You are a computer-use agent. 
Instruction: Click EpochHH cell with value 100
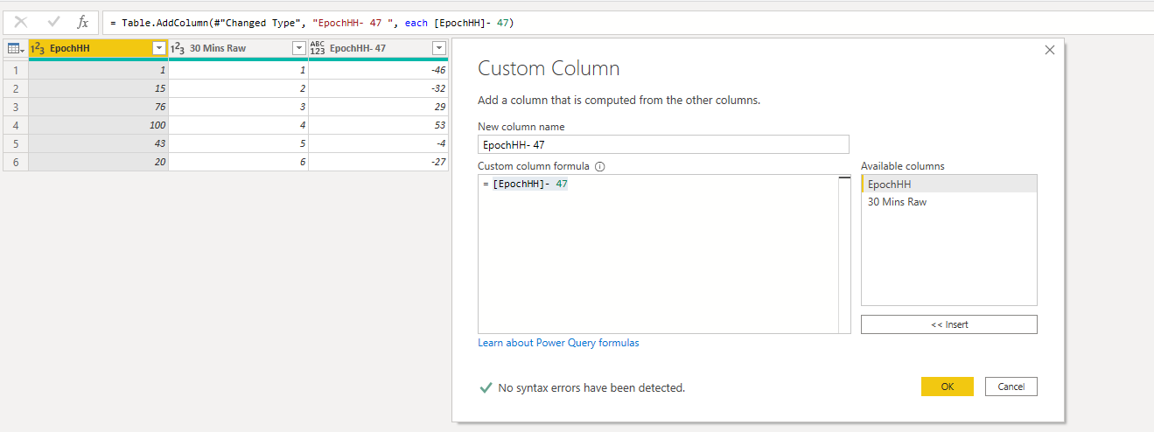point(99,124)
